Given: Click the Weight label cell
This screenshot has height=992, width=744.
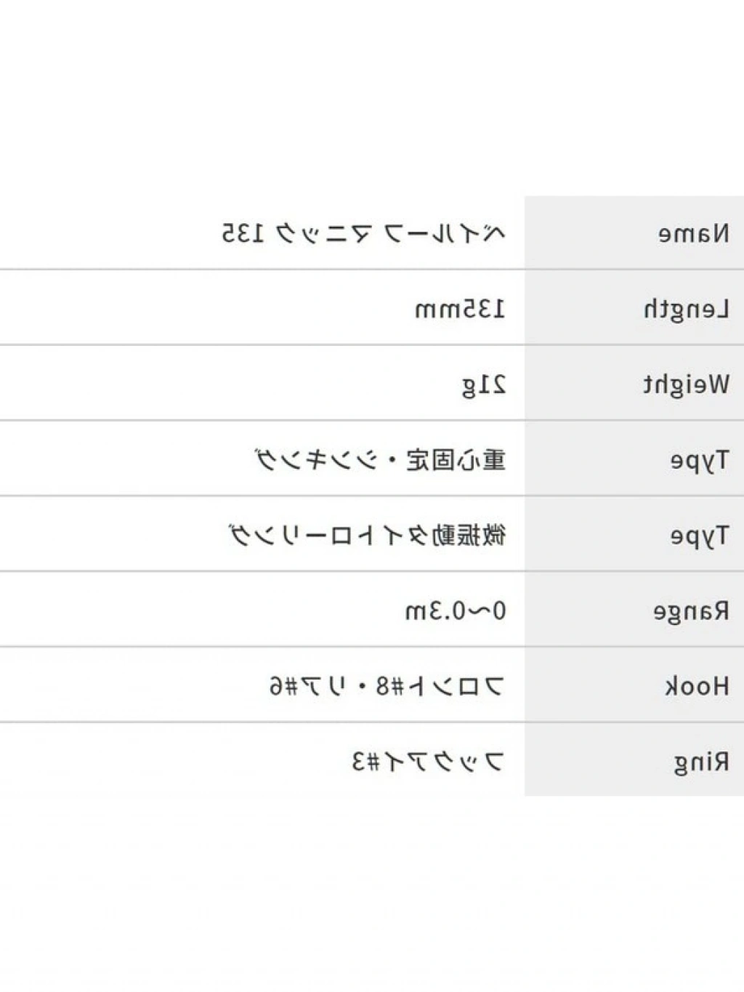Looking at the screenshot, I should 686,385.
